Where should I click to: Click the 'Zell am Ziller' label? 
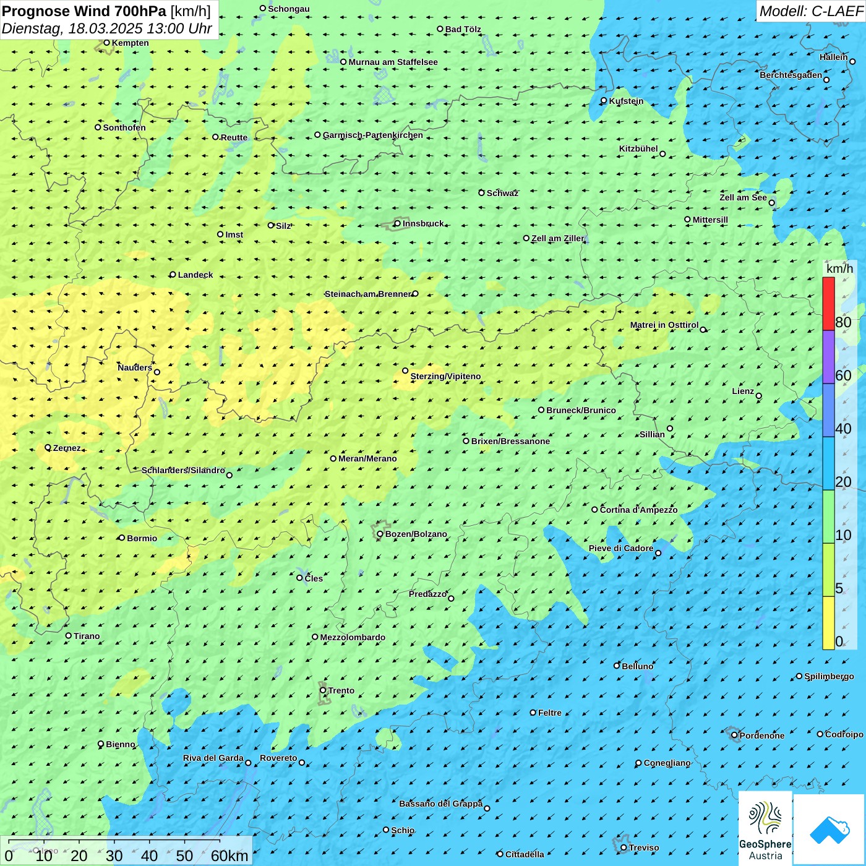click(557, 238)
